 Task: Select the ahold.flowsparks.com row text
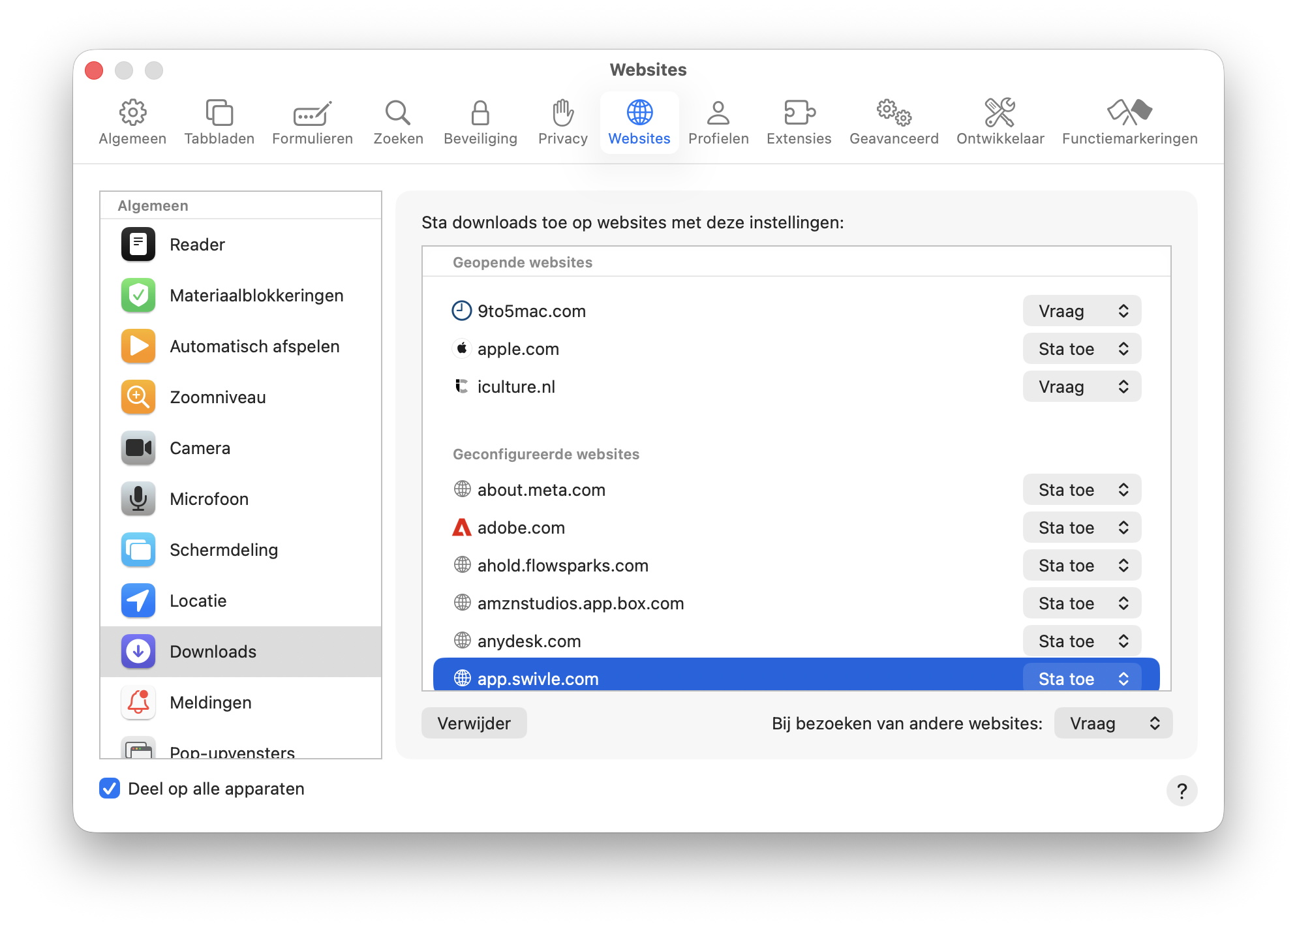point(563,566)
